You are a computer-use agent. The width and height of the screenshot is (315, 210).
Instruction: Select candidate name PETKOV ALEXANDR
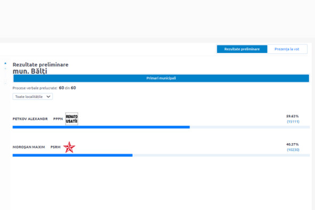[x=30, y=119]
